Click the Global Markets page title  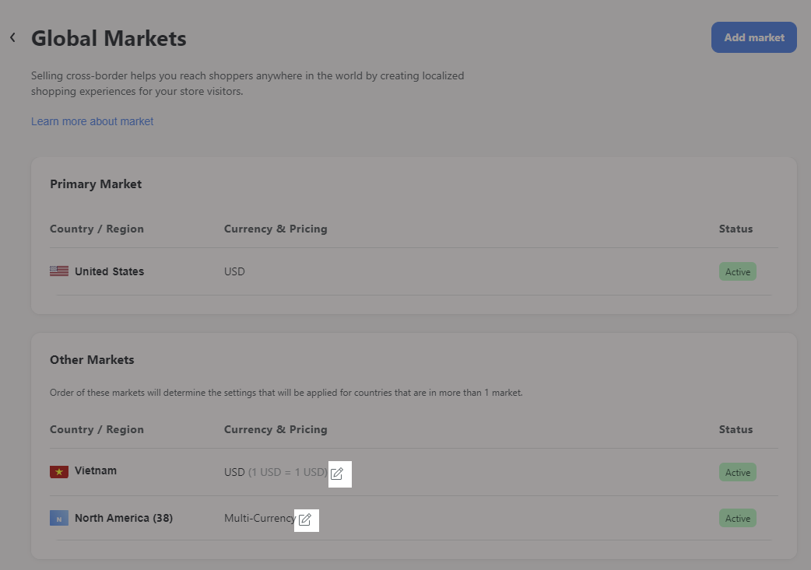pos(109,38)
